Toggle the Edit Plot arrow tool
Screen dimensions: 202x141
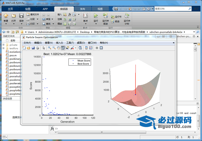44,48
